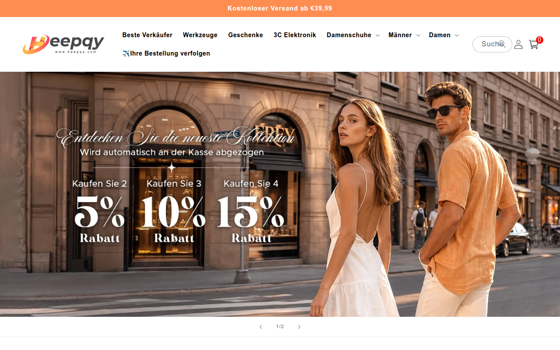The width and height of the screenshot is (560, 350).
Task: Click the Suche search field
Action: [x=492, y=44]
